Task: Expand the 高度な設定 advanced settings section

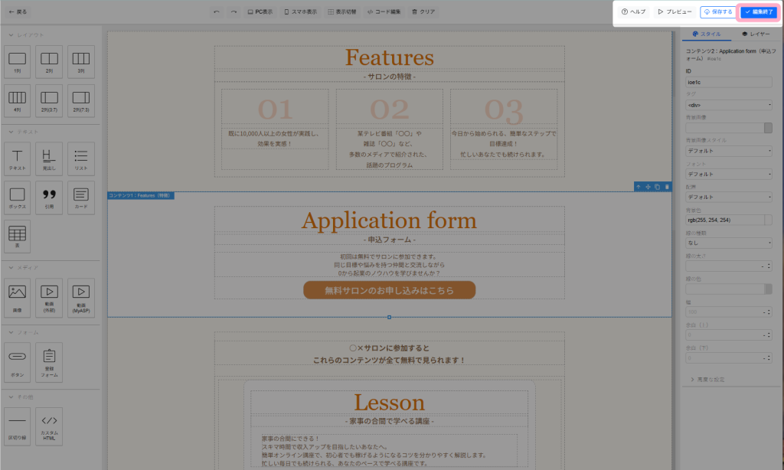Action: (x=707, y=379)
